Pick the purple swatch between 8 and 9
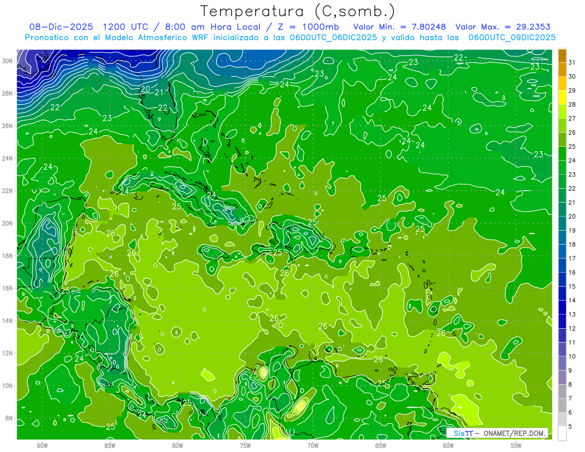The width and height of the screenshot is (585, 452). 562,378
